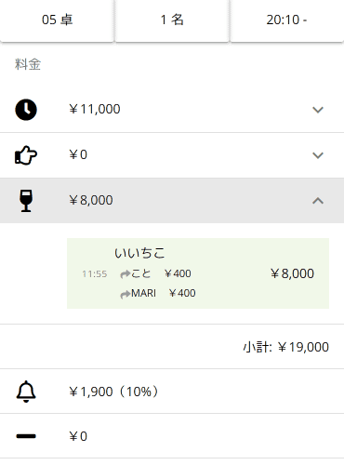The width and height of the screenshot is (344, 465).
Task: Select the いいちこ order item
Action: (198, 273)
